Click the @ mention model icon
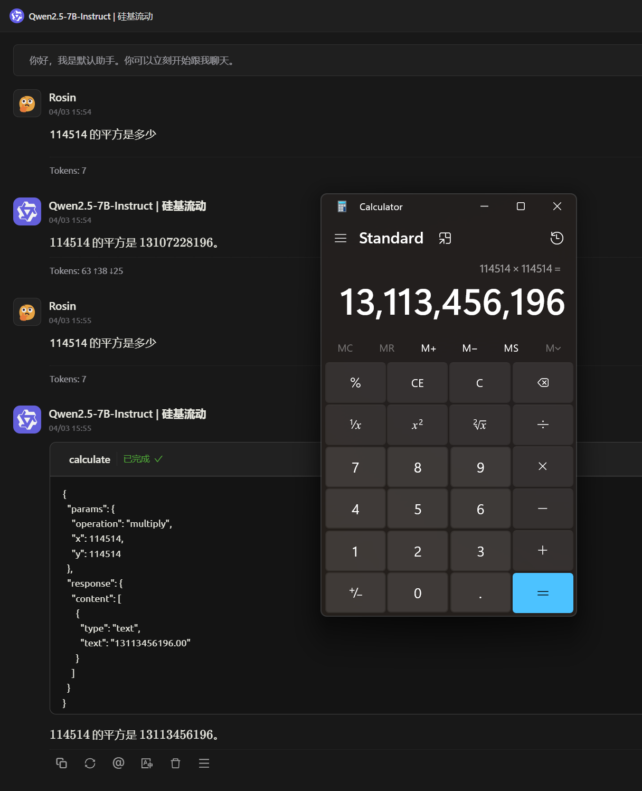The height and width of the screenshot is (791, 642). point(119,763)
